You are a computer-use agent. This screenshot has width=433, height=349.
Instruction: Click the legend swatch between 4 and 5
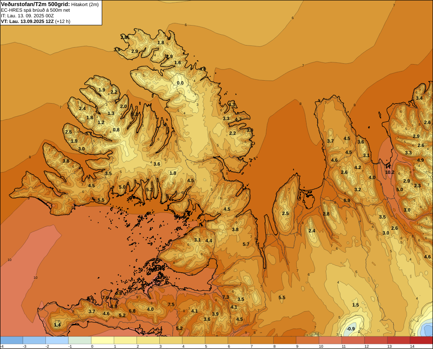point(194,340)
